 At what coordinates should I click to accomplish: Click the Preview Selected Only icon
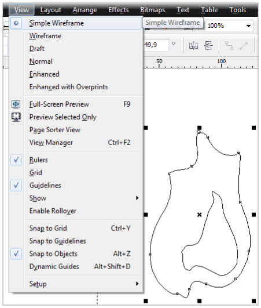16,117
